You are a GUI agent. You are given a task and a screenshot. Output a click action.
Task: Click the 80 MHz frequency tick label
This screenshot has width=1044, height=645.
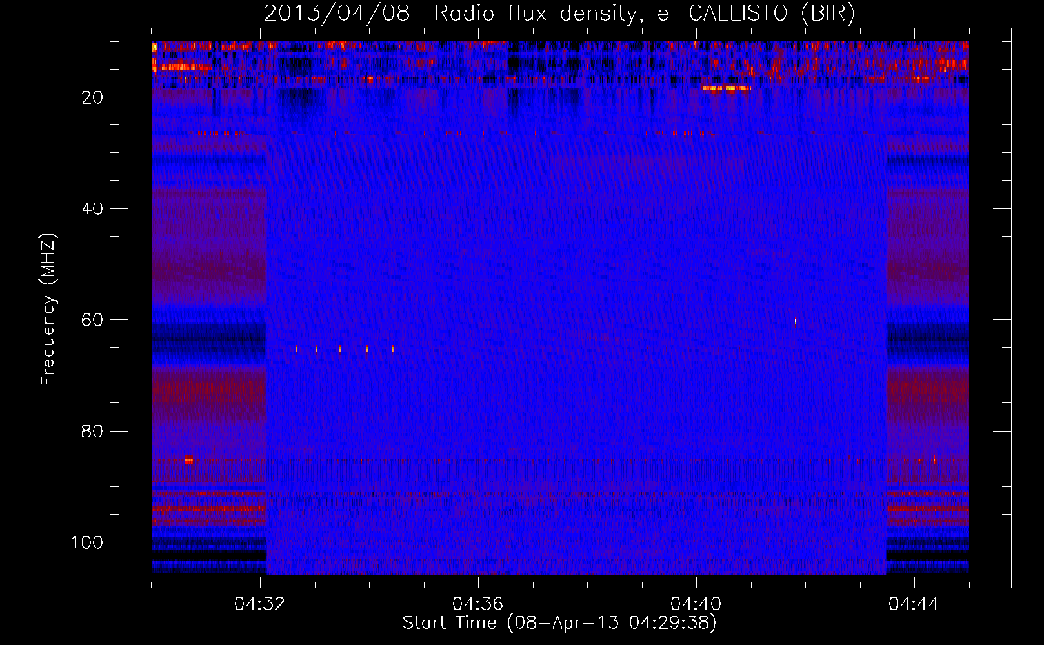coord(92,432)
